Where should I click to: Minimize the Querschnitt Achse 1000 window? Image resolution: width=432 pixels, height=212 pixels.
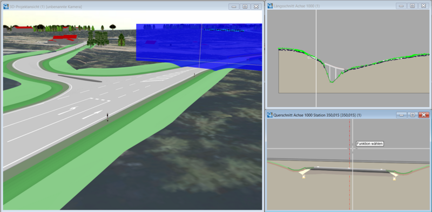click(x=401, y=115)
